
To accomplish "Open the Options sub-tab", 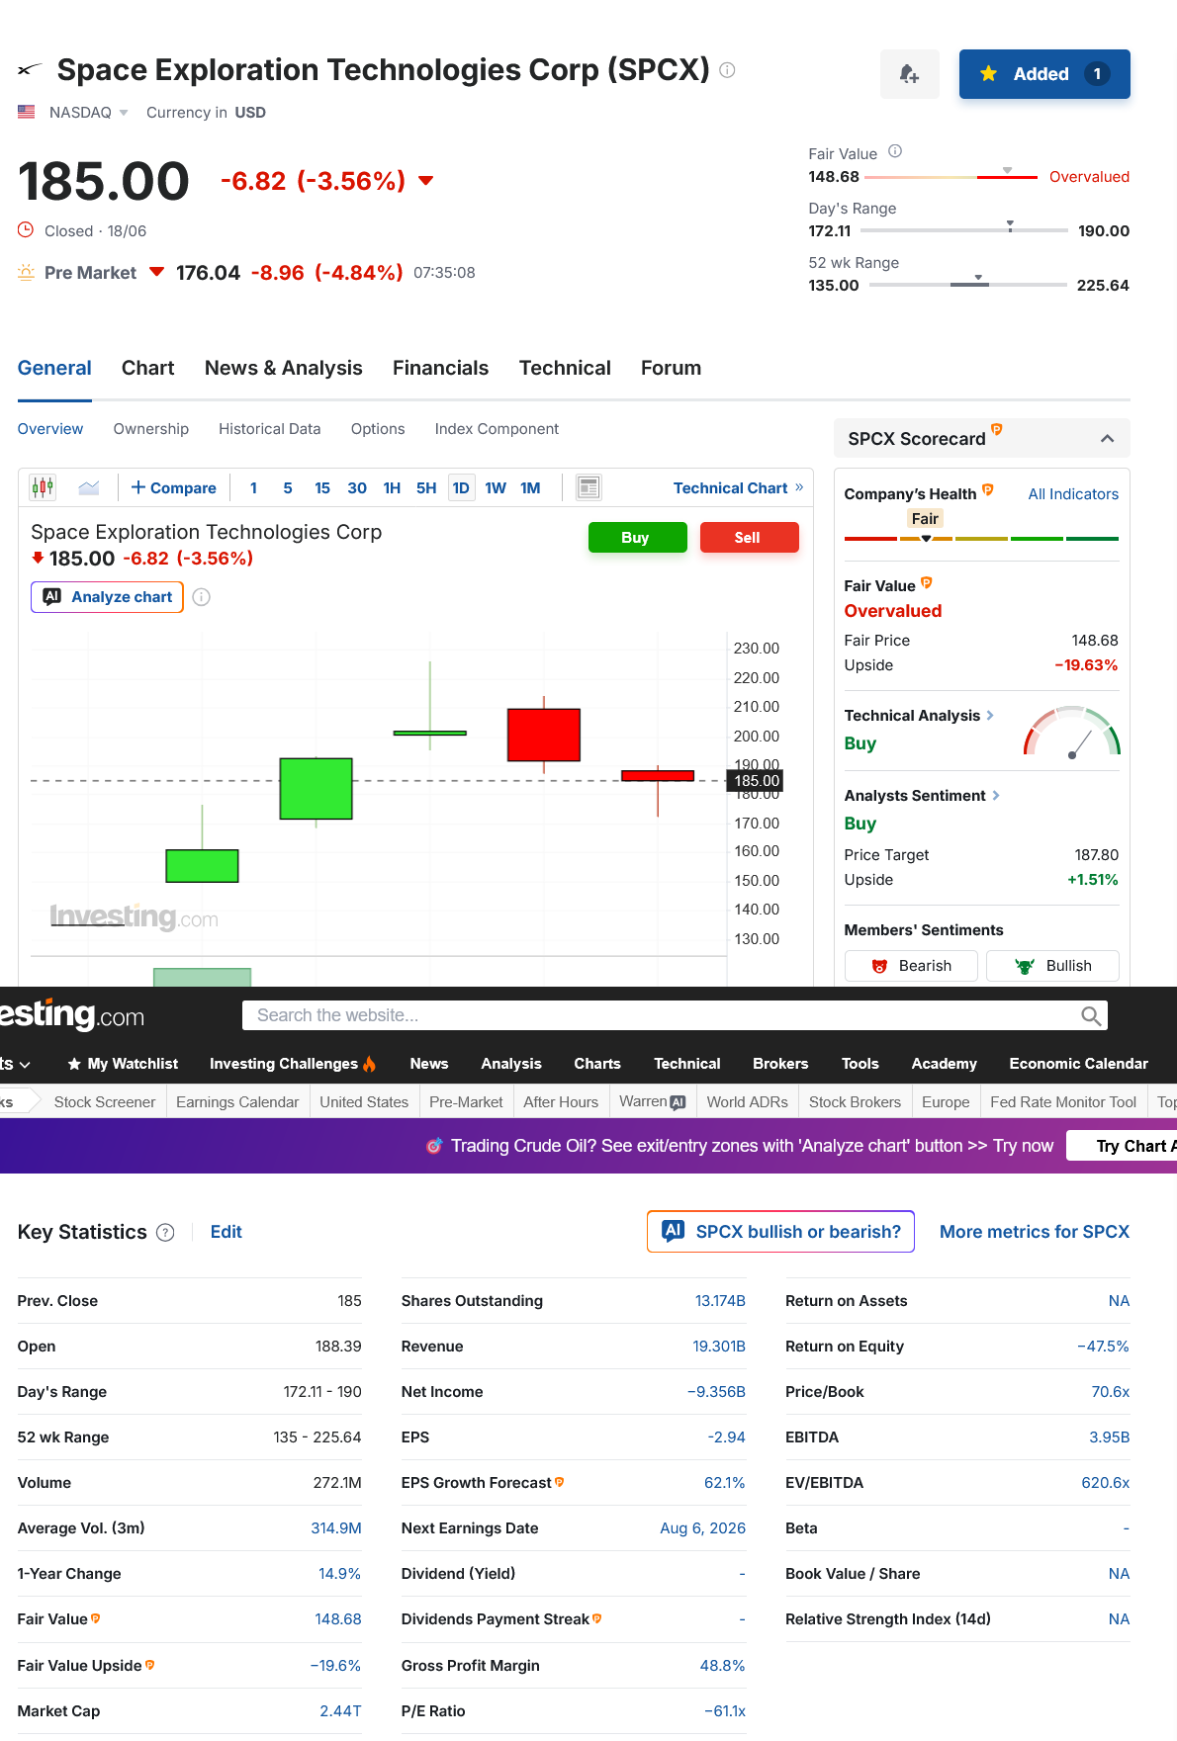I will point(378,429).
